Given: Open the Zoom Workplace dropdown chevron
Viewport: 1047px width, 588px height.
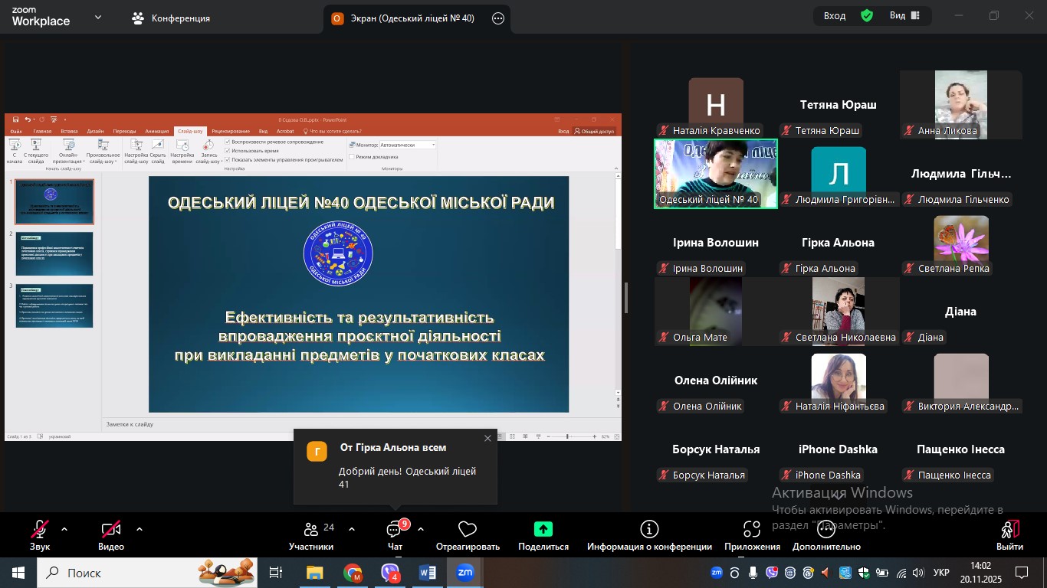Looking at the screenshot, I should pyautogui.click(x=98, y=17).
